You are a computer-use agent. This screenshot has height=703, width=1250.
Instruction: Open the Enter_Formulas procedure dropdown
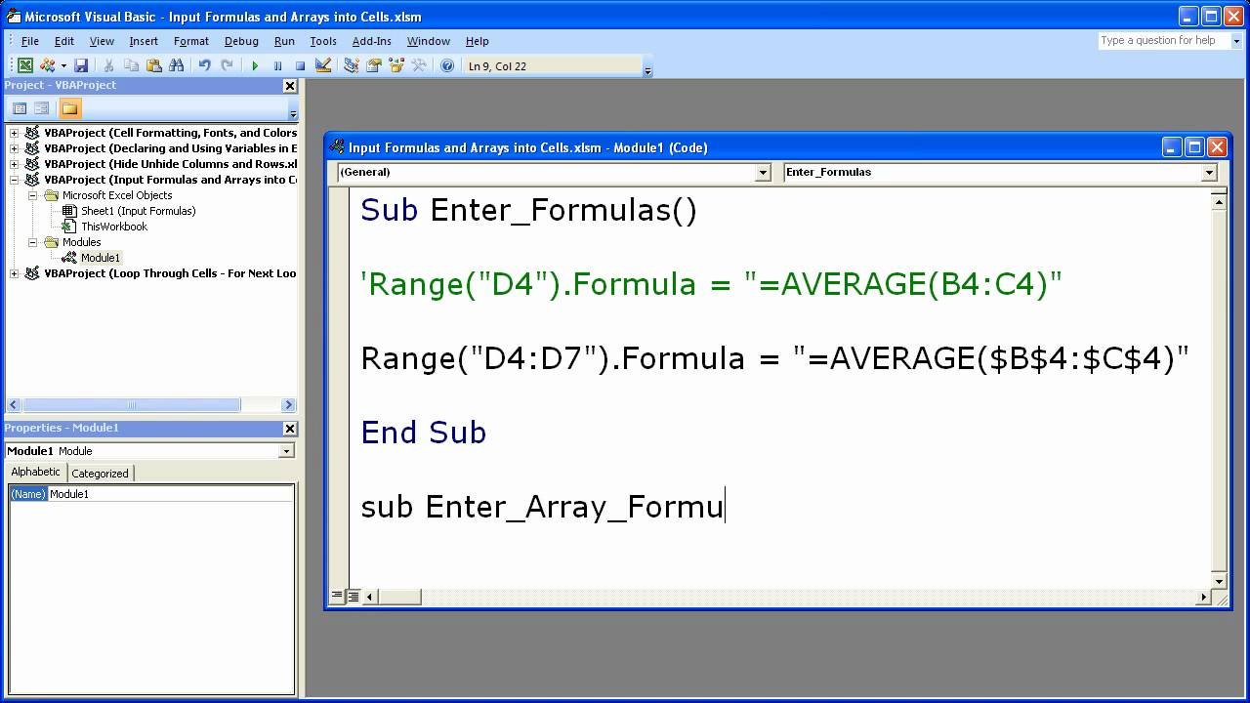point(1209,173)
